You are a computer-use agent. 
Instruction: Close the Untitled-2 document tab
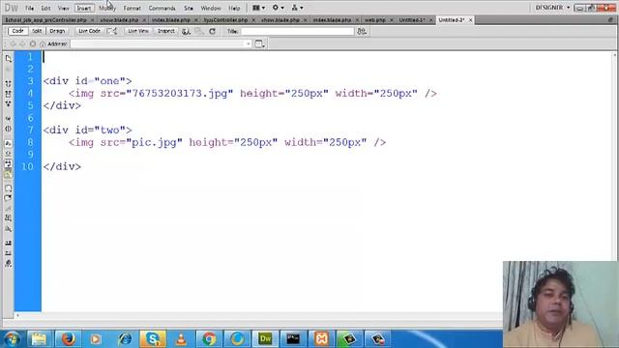click(x=470, y=19)
